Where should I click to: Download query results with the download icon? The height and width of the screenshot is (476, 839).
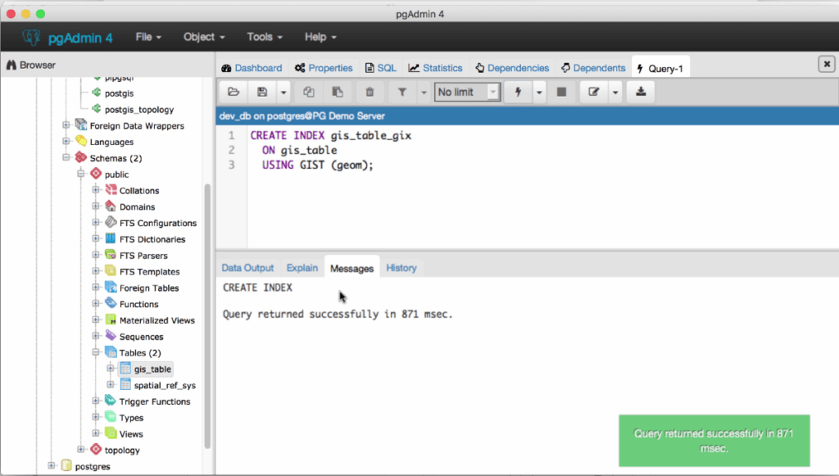640,92
